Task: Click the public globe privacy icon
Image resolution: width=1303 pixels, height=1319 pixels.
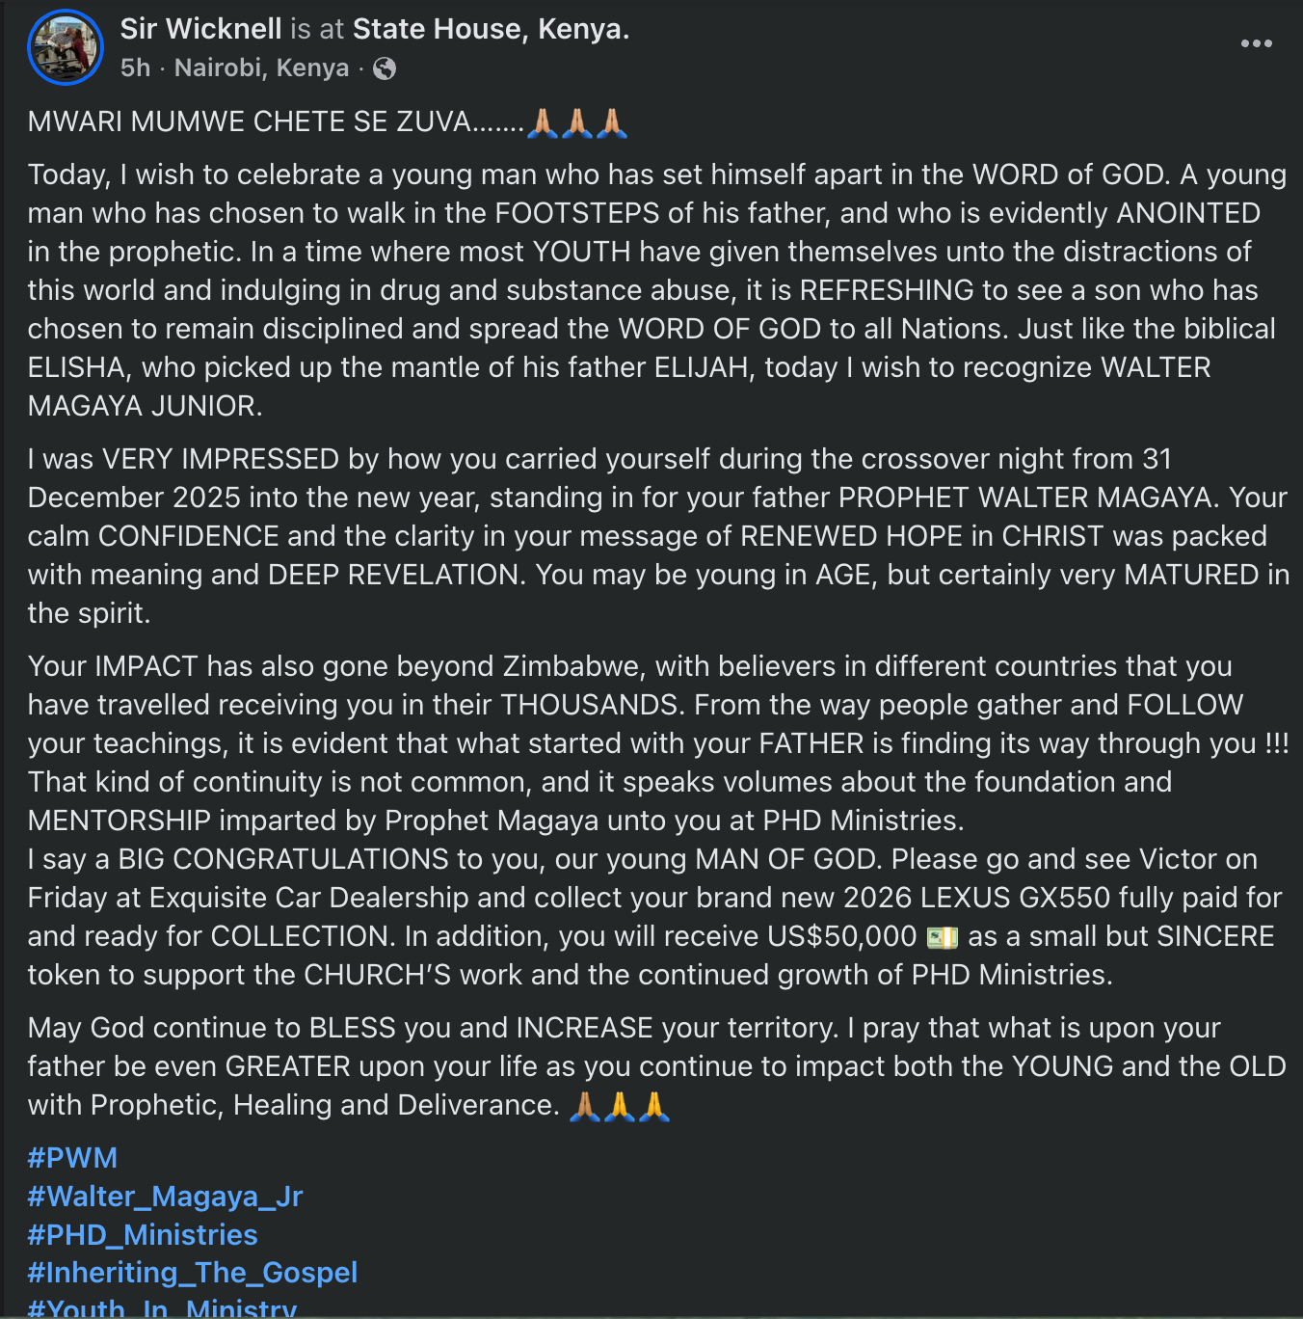Action: click(x=384, y=68)
